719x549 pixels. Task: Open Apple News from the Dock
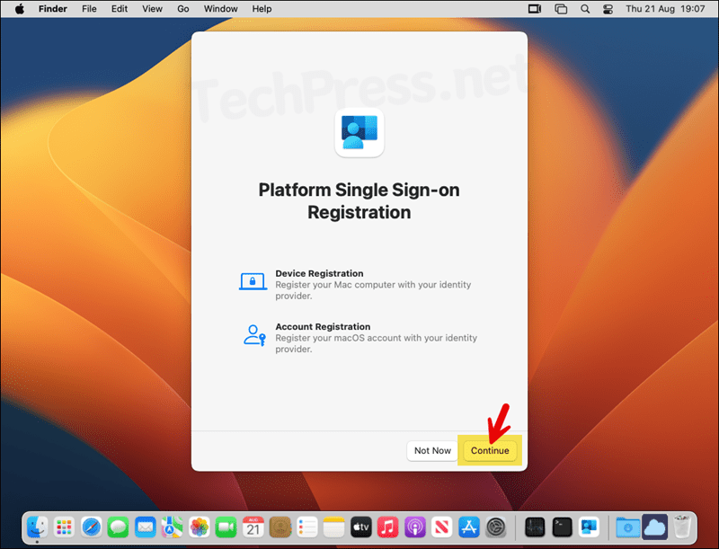coord(441,527)
